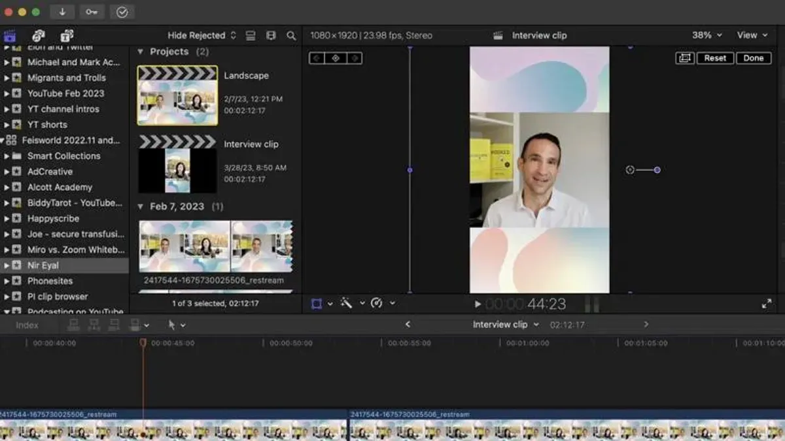Click the Transform tool icon below viewer
The image size is (785, 441).
317,303
